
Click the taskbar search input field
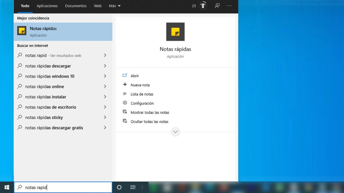click(63, 187)
